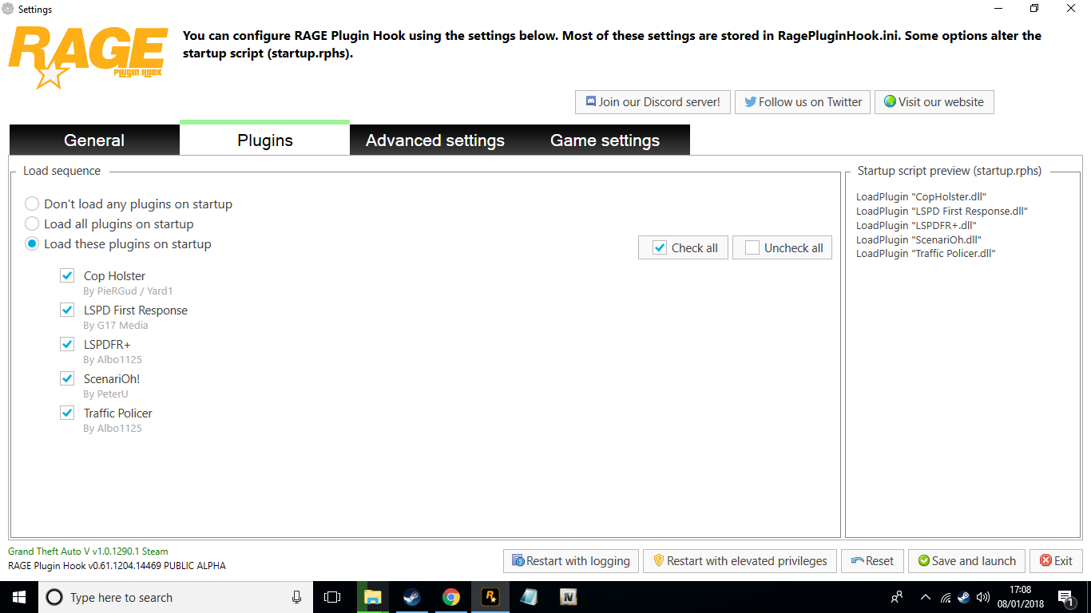This screenshot has height=613, width=1091.
Task: Click the "Load sequence" group label
Action: 62,171
